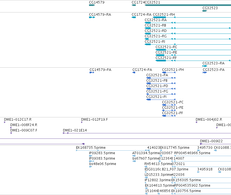Viewport: 231px width, 195px height.
Task: Select the DME1-009I22 BAC label
Action: (211, 141)
